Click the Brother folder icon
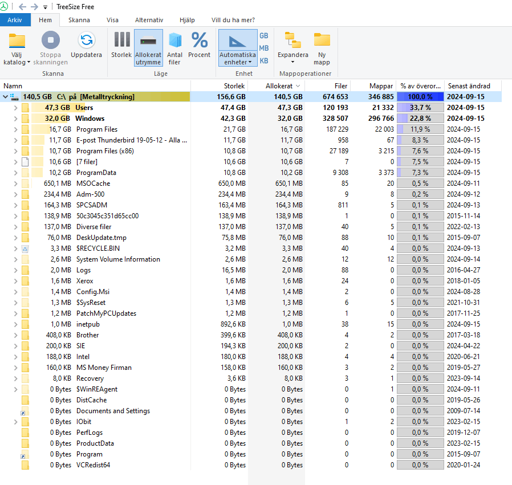The image size is (512, 485). pyautogui.click(x=25, y=335)
